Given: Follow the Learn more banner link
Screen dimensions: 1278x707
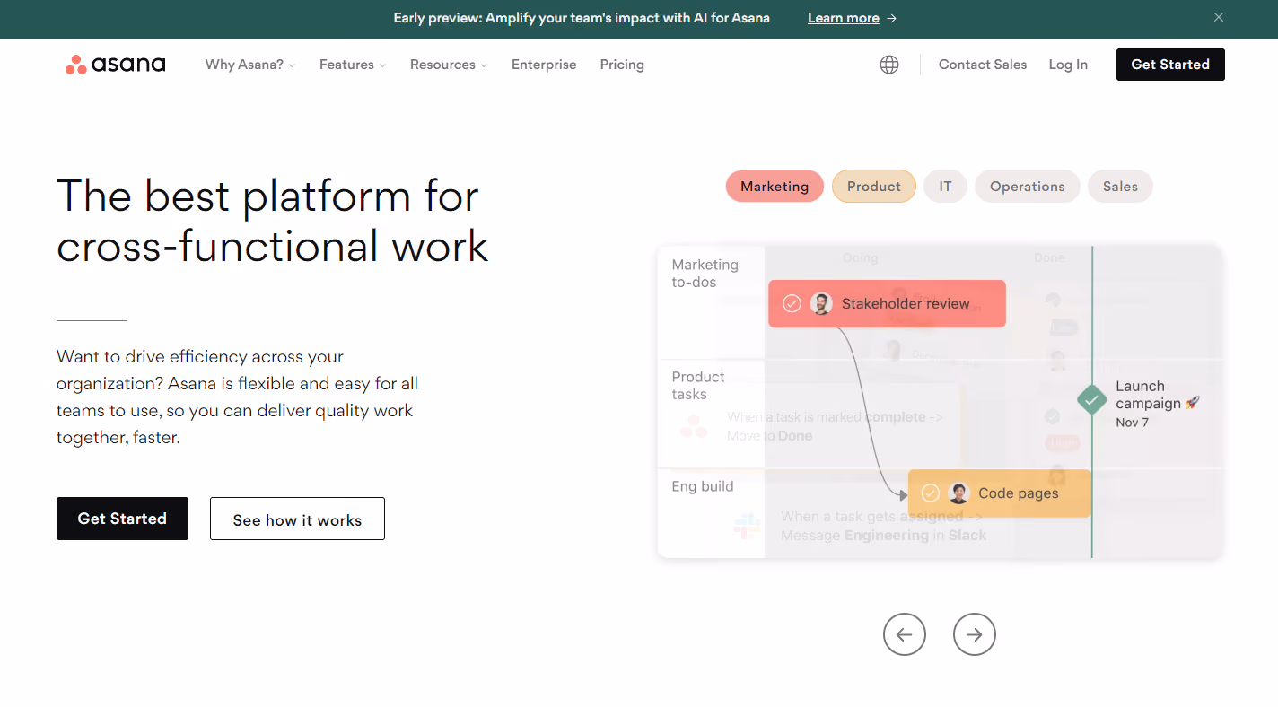Looking at the screenshot, I should 844,18.
